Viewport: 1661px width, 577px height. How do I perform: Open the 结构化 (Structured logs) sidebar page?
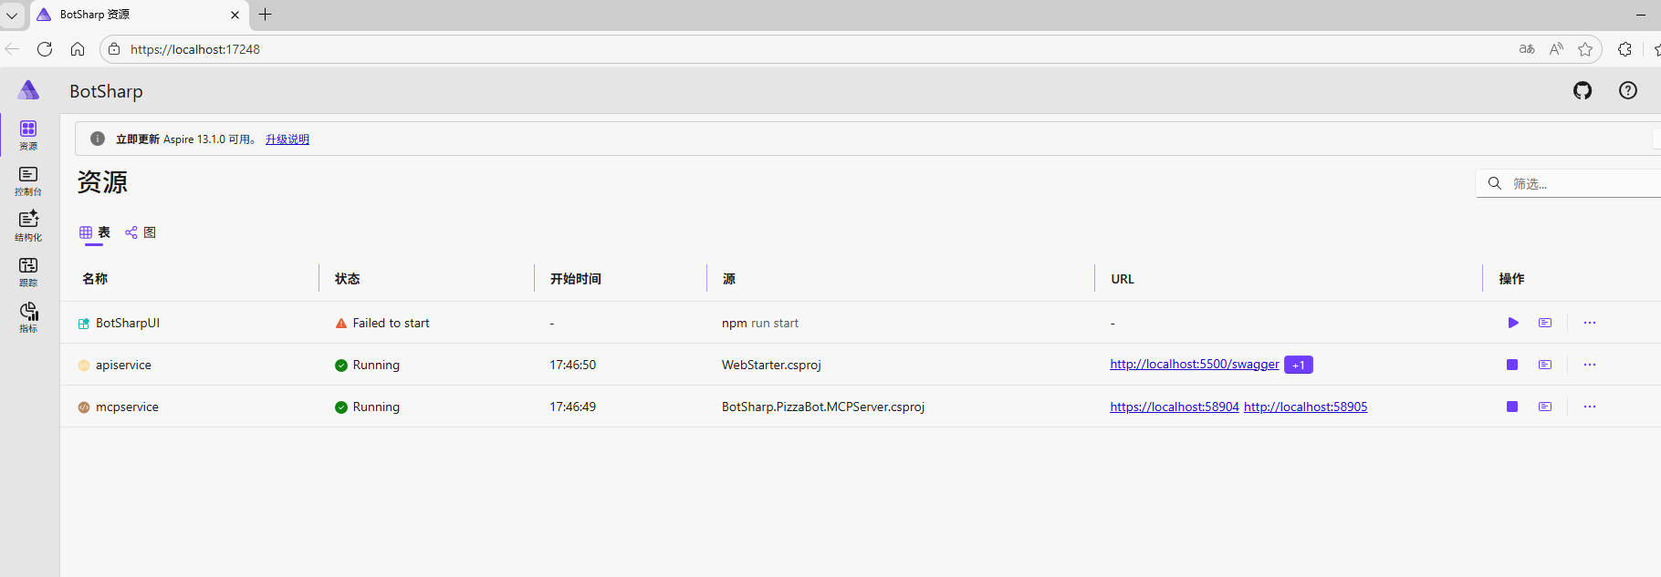28,226
